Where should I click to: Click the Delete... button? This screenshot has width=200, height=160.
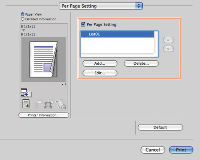(141, 63)
